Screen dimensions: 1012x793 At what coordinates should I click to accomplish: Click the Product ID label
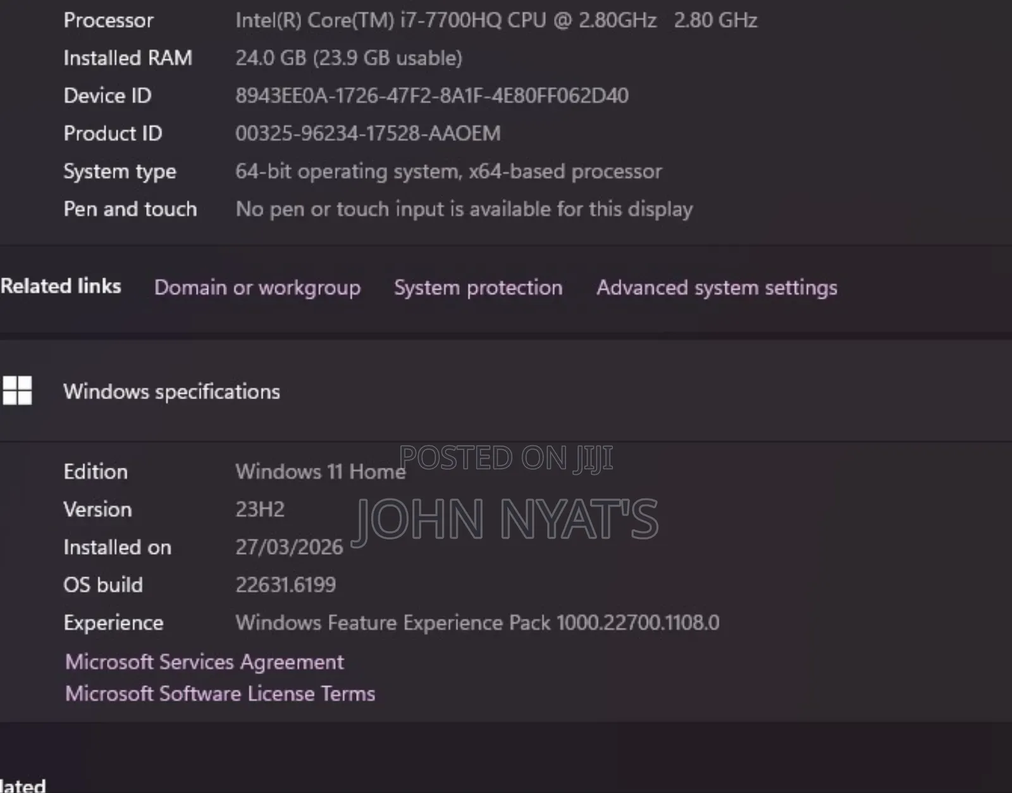(x=113, y=133)
